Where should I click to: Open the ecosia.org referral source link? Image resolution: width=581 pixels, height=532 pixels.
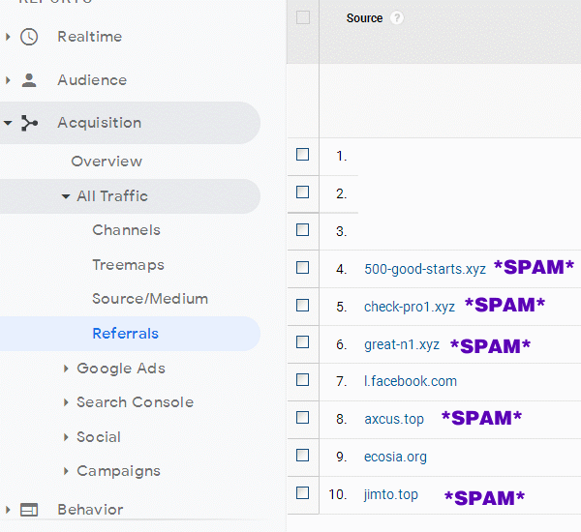(395, 457)
